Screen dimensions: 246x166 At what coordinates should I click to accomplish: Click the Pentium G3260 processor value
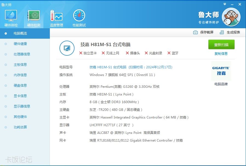coord(125,87)
